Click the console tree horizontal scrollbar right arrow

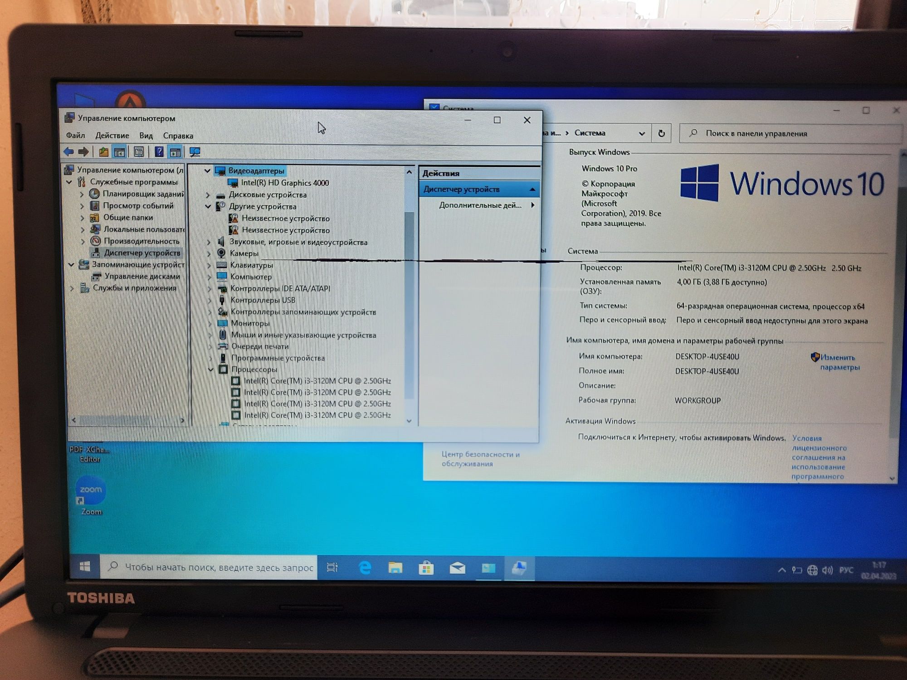pyautogui.click(x=182, y=420)
